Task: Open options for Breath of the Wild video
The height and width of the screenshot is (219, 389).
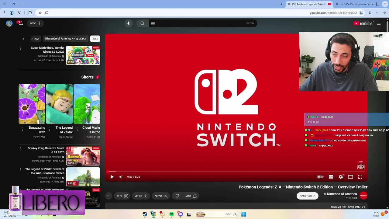Action: 20,169
